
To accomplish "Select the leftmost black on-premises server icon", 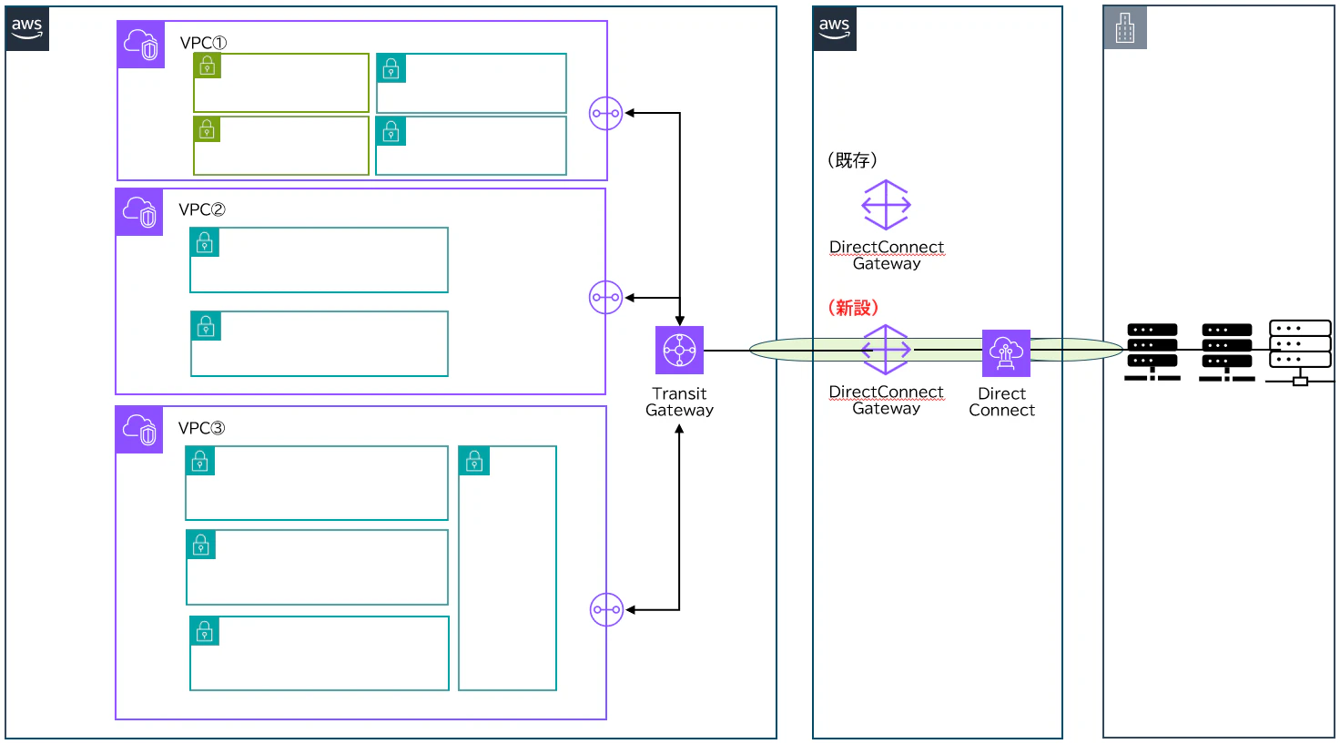I will (x=1152, y=352).
